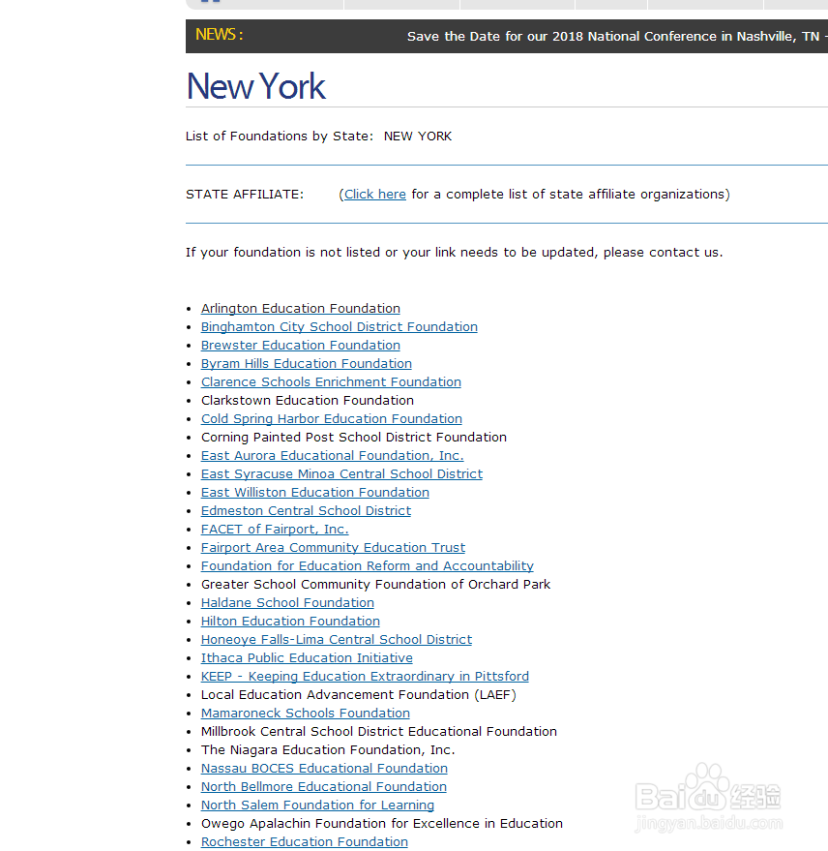828x851 pixels.
Task: Click the 'List of Foundations by State' text
Action: click(x=280, y=137)
